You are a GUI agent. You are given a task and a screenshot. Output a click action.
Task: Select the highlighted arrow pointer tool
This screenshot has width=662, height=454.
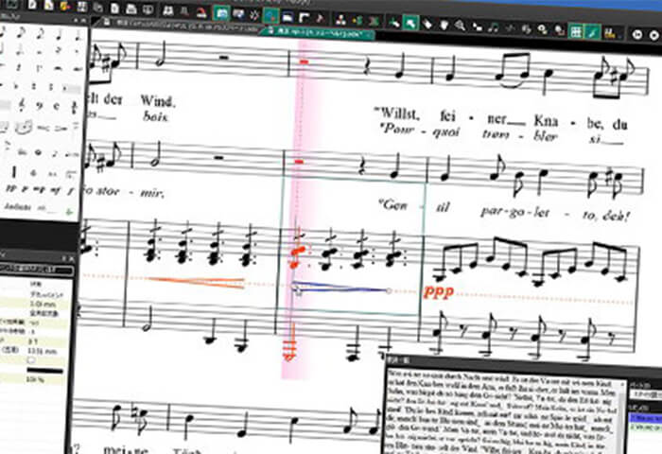(x=409, y=23)
